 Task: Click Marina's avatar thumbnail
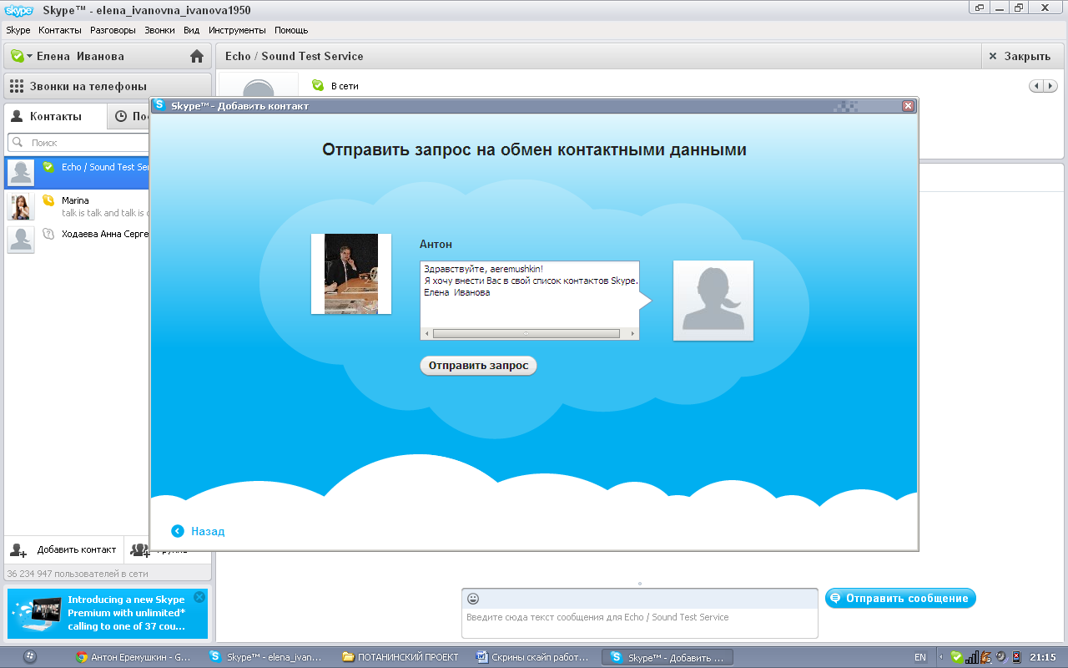click(x=21, y=206)
